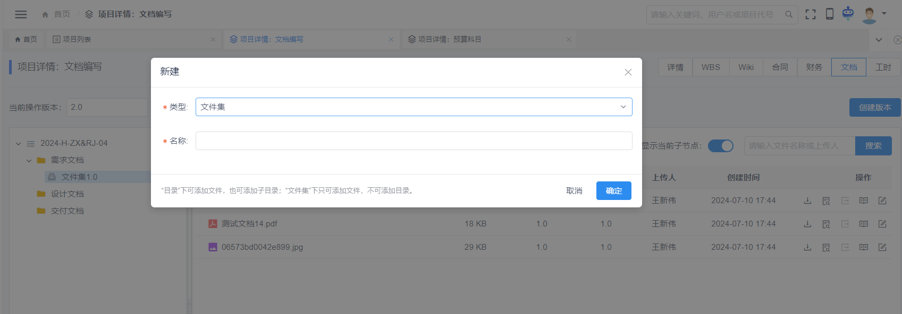Download 06573bd0042e899.jpg via download icon
902x314 pixels.
click(807, 247)
